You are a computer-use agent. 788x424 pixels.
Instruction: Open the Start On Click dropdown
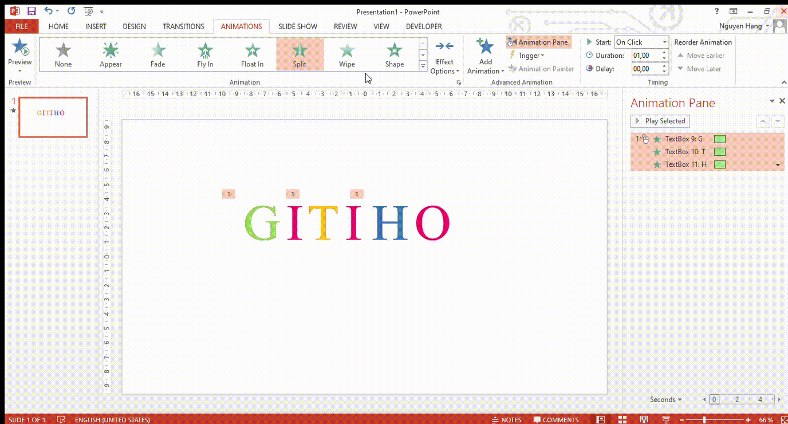(x=664, y=42)
